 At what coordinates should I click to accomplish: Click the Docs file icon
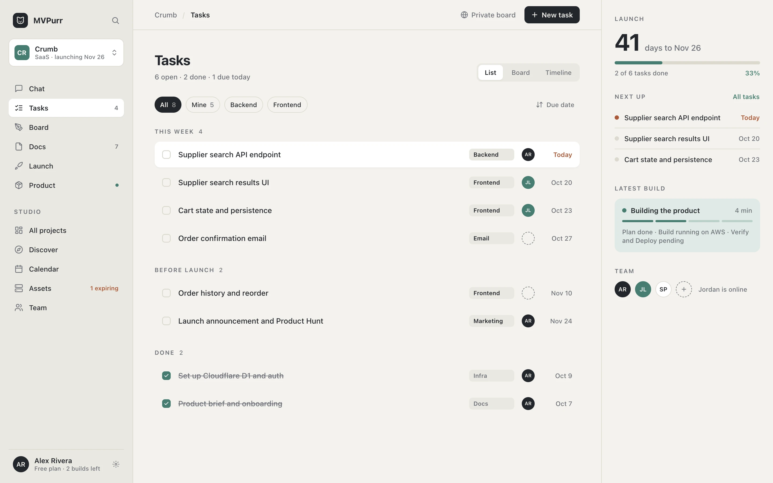(x=19, y=147)
